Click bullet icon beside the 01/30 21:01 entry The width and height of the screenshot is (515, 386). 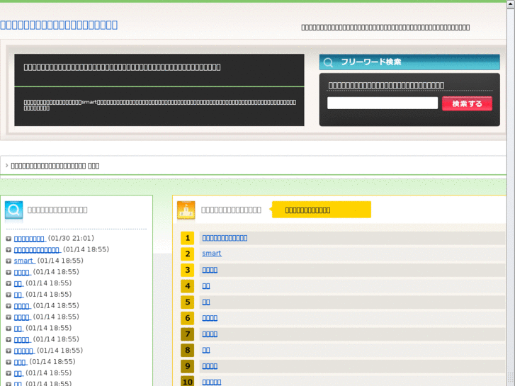[9, 239]
